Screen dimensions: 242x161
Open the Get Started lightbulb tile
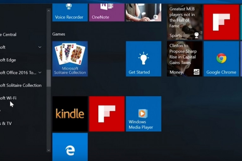[143, 59]
